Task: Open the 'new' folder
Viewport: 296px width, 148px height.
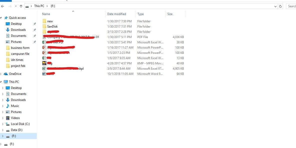Action: (x=50, y=21)
